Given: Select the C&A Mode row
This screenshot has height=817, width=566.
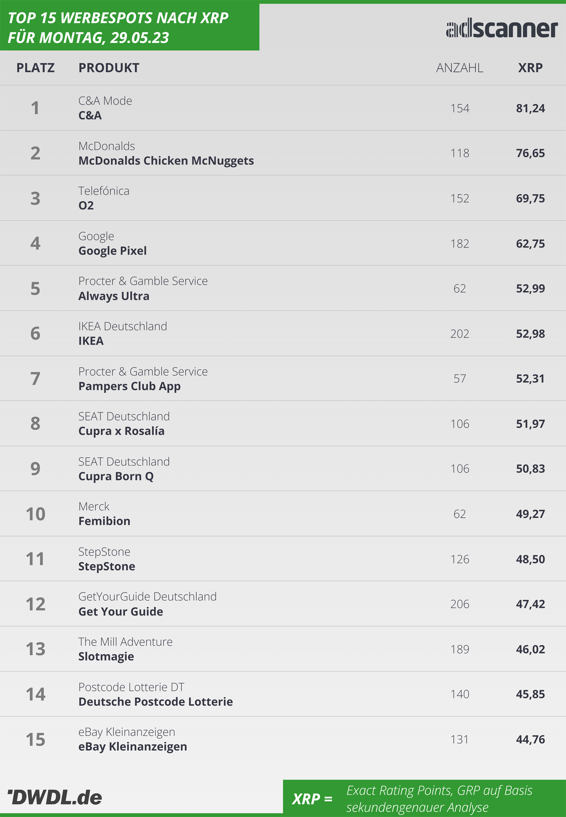Looking at the screenshot, I should pos(283,108).
